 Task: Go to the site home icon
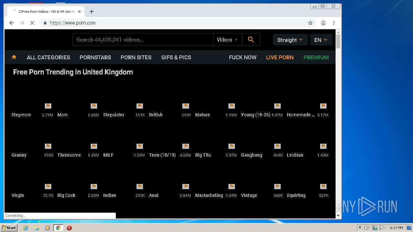[14, 57]
